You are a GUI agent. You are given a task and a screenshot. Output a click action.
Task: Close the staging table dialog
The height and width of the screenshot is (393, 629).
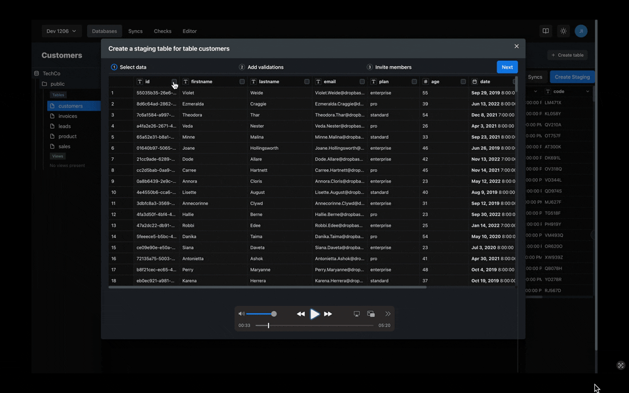tap(516, 47)
